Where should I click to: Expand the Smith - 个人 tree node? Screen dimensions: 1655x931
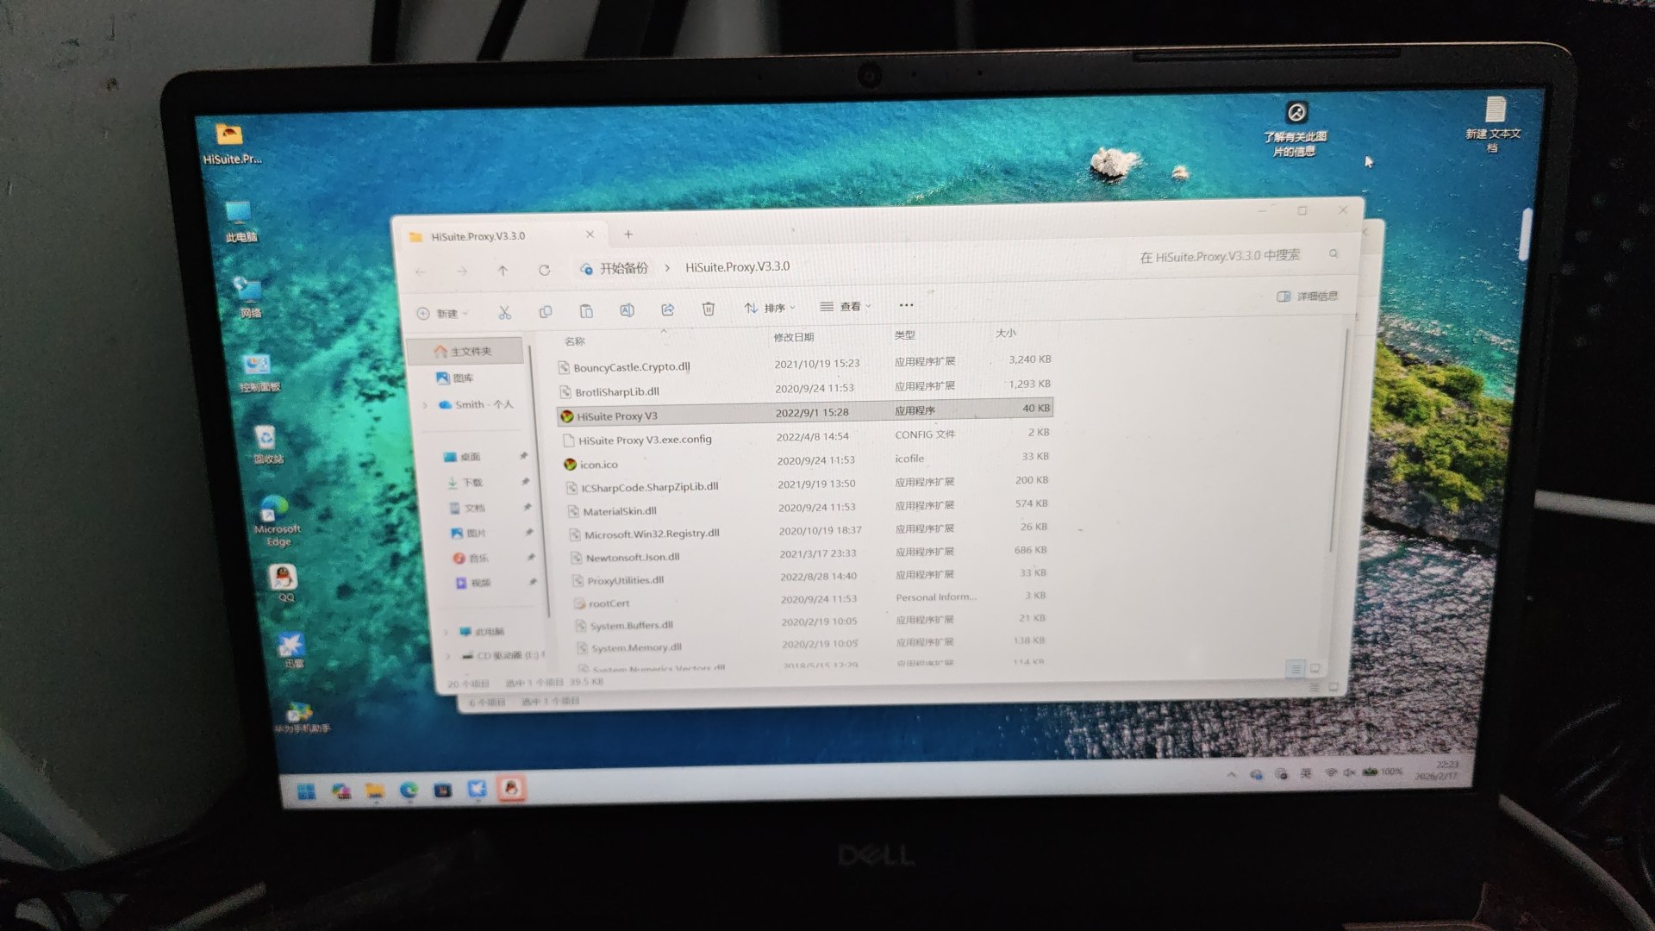tap(425, 405)
